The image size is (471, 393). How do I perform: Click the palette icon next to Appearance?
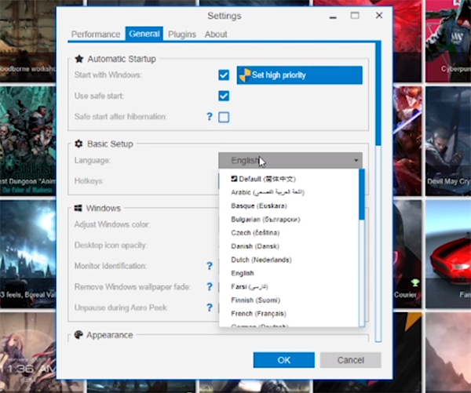(78, 335)
